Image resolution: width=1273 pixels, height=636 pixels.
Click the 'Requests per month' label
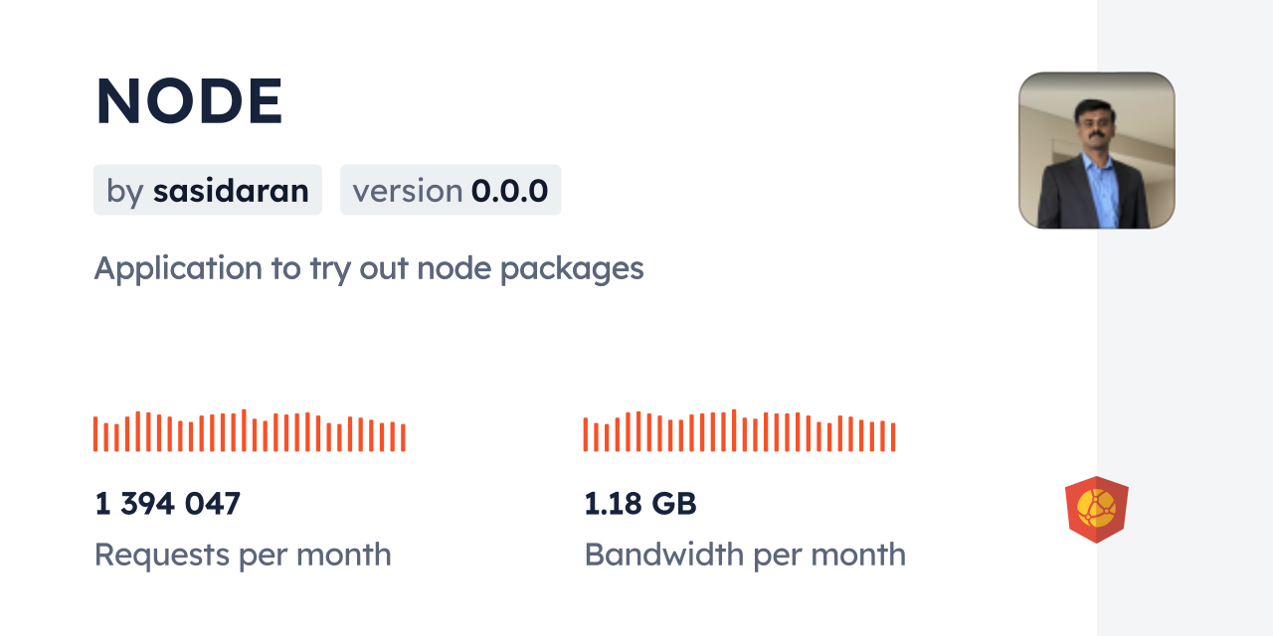pyautogui.click(x=243, y=555)
